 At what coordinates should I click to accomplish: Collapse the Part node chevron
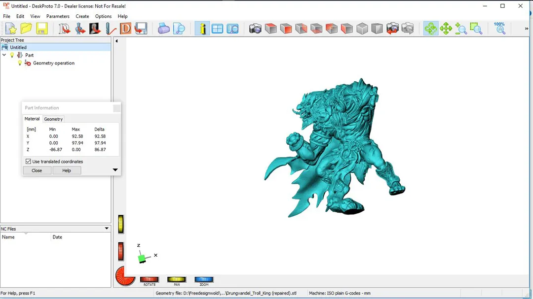pyautogui.click(x=4, y=55)
